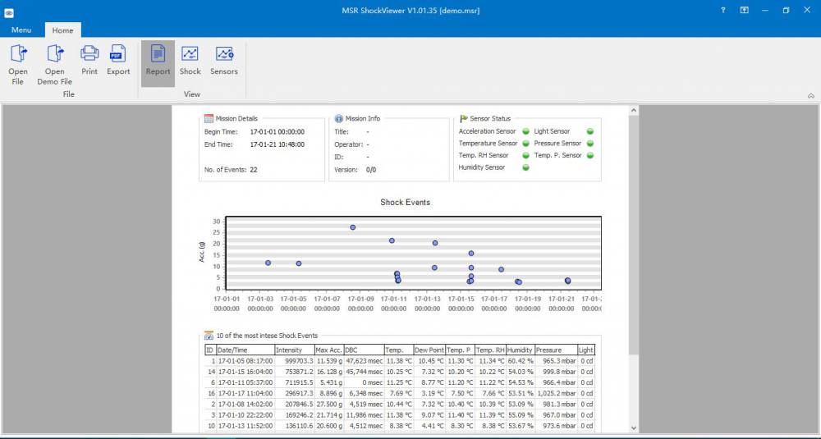Click the Humidity column header

(x=520, y=350)
